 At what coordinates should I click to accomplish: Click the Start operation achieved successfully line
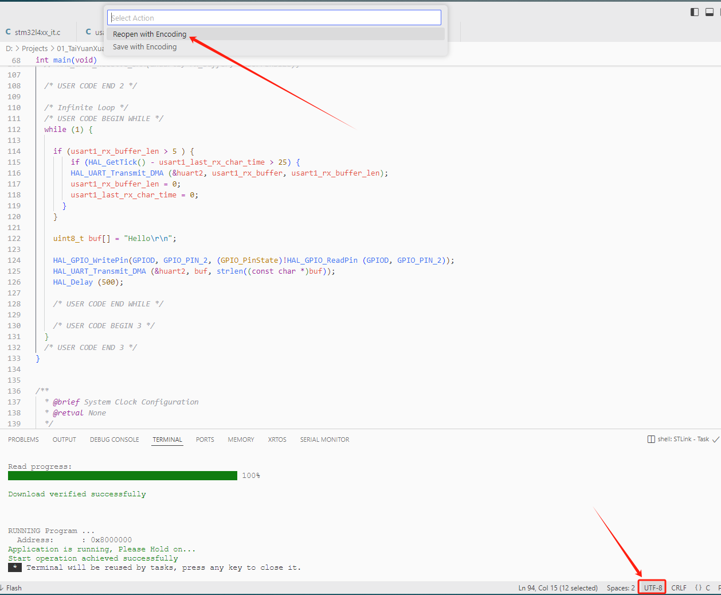(93, 558)
